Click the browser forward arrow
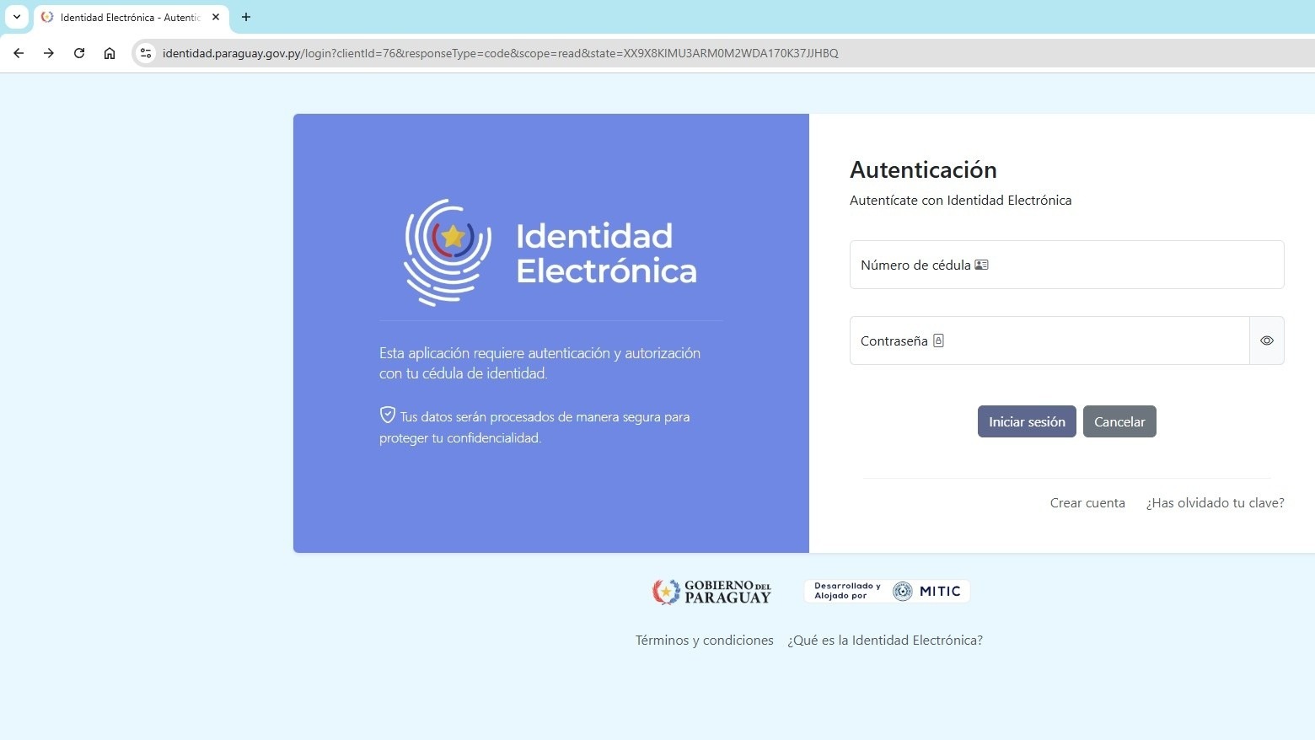Screen dimensions: 1315x740 [49, 53]
